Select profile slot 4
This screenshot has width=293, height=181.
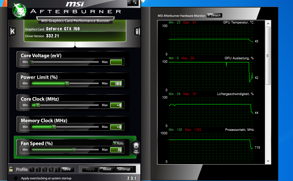(51, 169)
